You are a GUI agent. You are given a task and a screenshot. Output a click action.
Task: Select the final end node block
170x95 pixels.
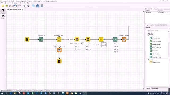coord(59,61)
